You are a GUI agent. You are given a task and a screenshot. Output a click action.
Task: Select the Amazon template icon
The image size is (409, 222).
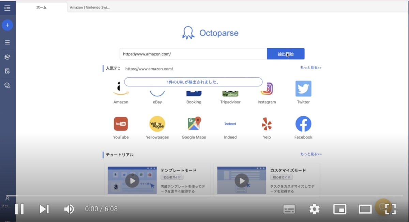coord(121,89)
